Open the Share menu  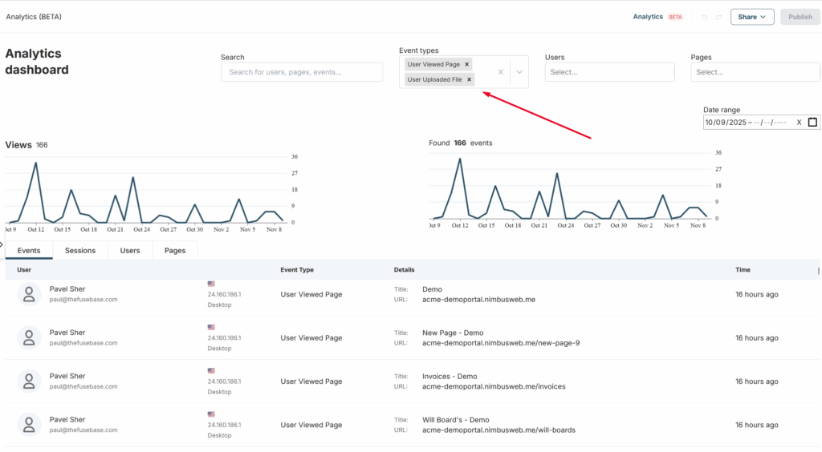point(751,17)
